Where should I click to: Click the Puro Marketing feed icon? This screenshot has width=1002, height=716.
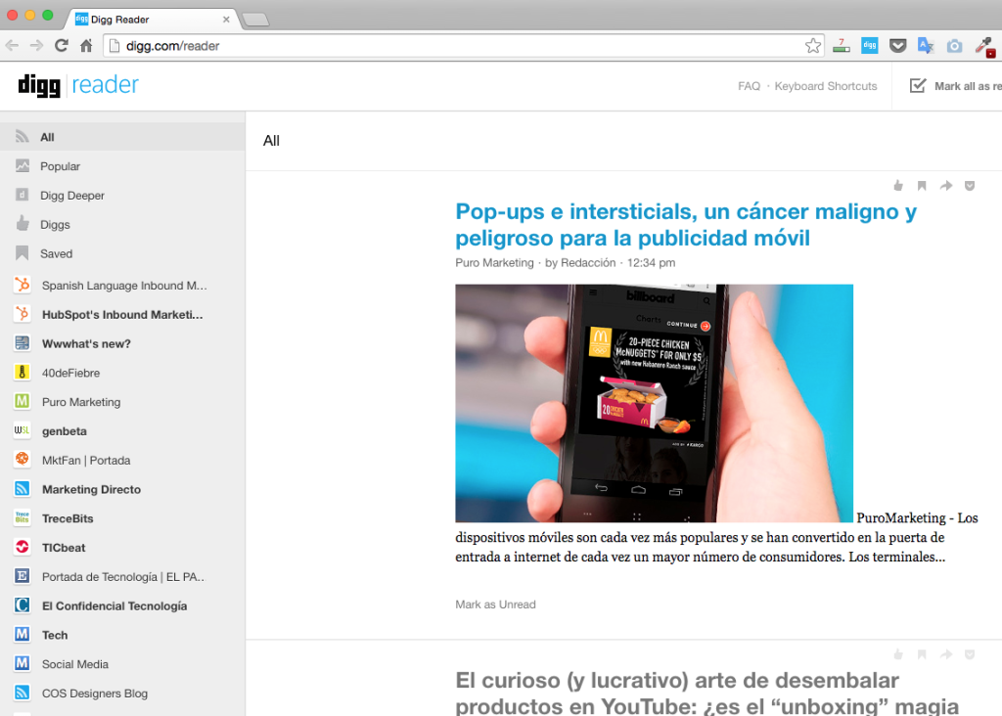click(23, 402)
